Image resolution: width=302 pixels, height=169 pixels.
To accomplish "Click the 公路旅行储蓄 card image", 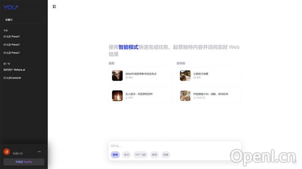I will pos(185,75).
